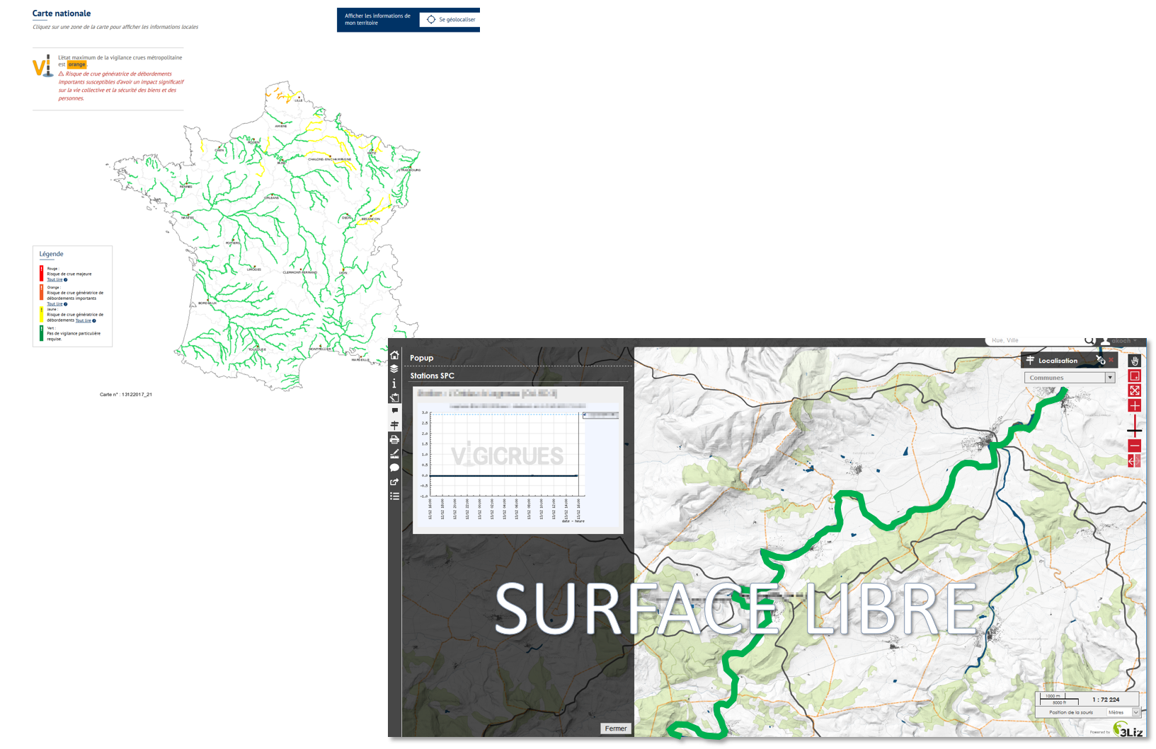Click the Home icon in left sidebar
Viewport: 1156px width, 749px height.
click(394, 355)
